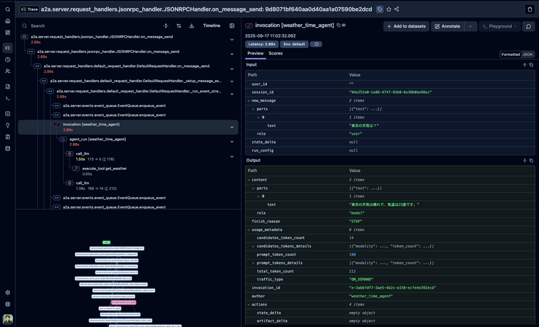Collapse the invocation [weather_time_agent] node

click(x=232, y=127)
